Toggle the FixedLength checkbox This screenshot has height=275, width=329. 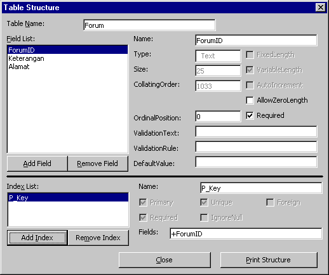coord(250,55)
